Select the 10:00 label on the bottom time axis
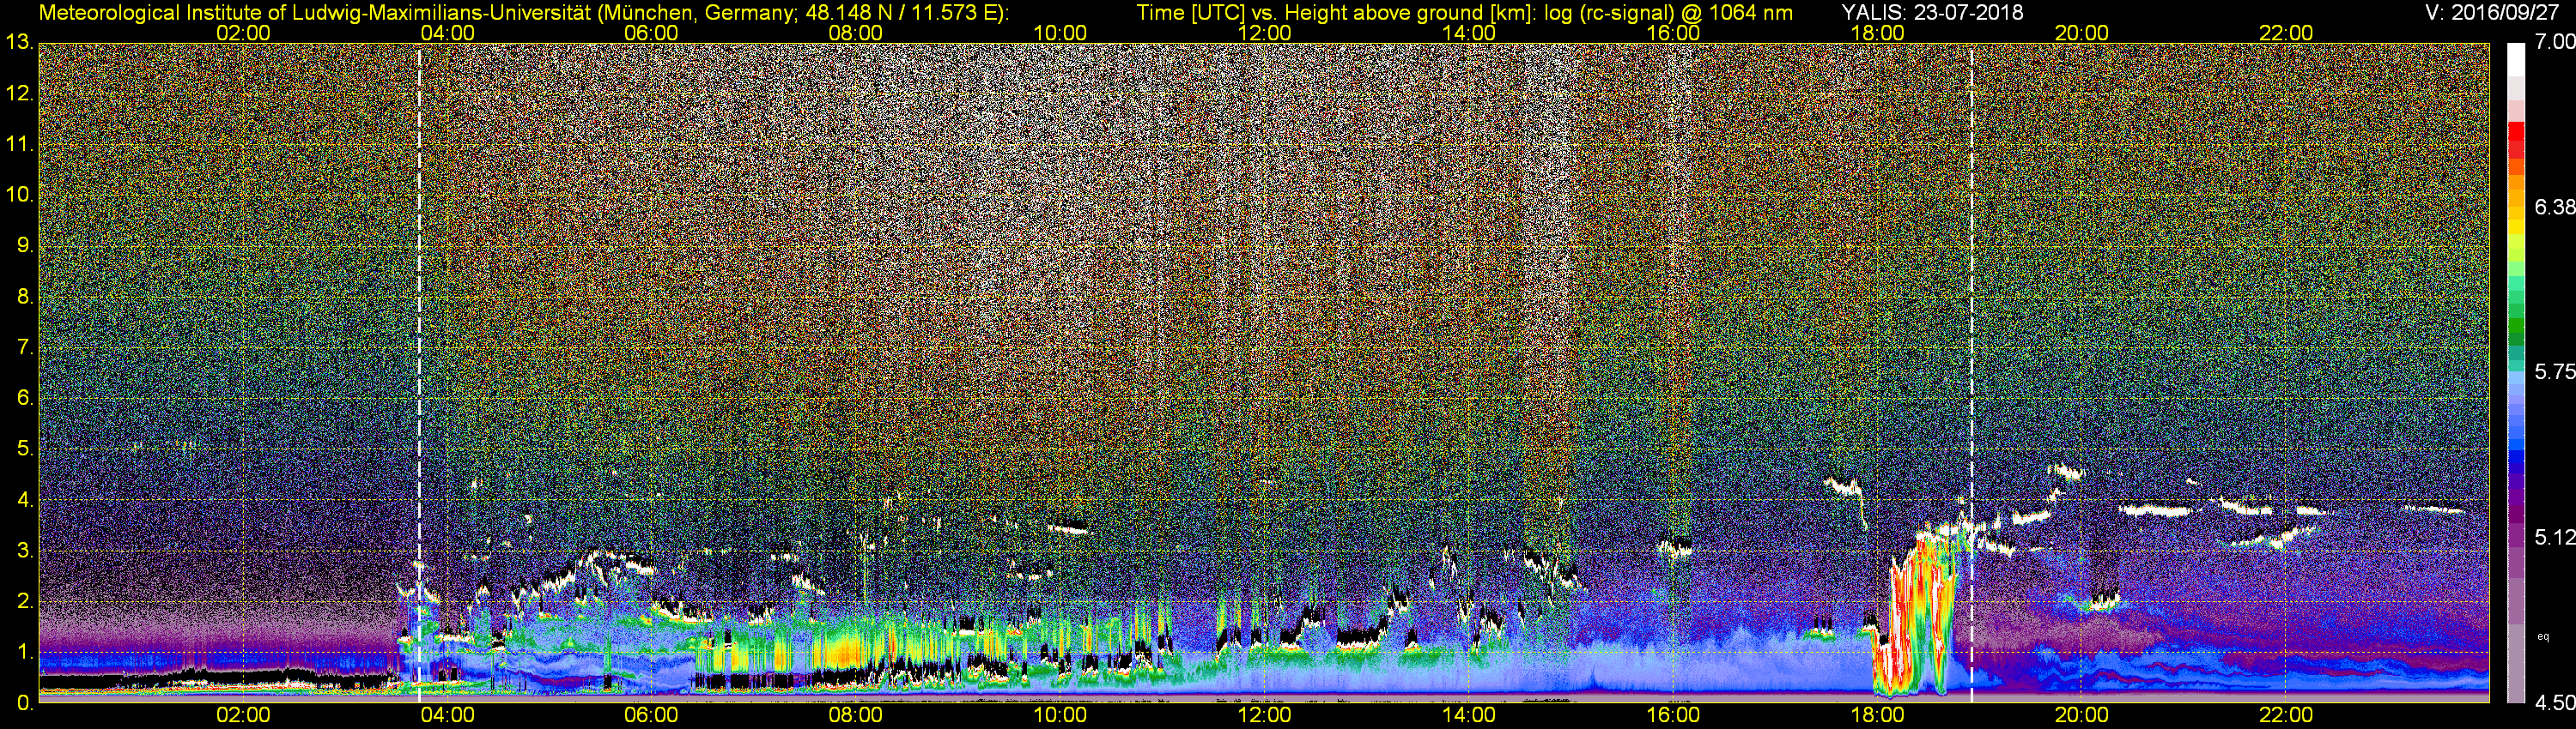Screen dimensions: 2576x729 tap(1060, 715)
